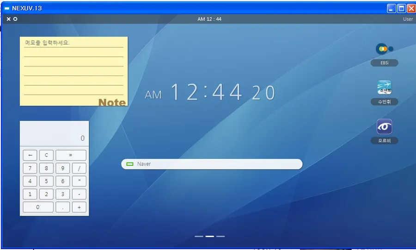Switch to the third page indicator

click(x=220, y=236)
